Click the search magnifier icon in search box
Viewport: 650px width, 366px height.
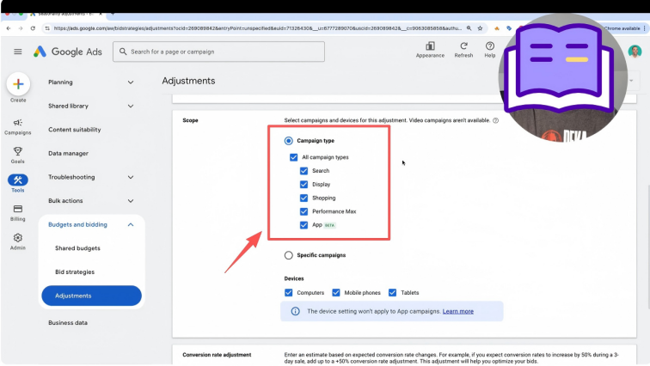123,52
